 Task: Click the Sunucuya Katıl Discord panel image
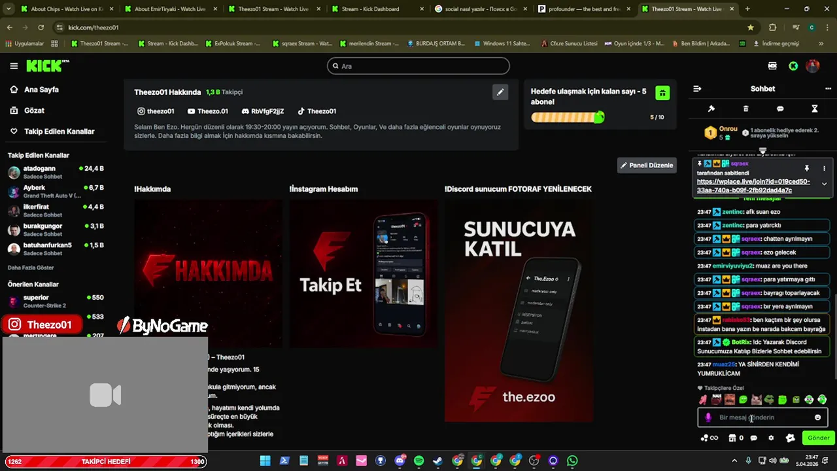click(x=519, y=311)
